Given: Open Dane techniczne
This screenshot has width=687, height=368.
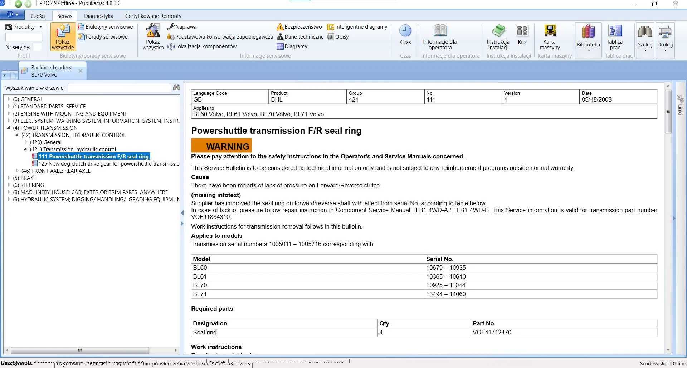Looking at the screenshot, I should coord(300,37).
